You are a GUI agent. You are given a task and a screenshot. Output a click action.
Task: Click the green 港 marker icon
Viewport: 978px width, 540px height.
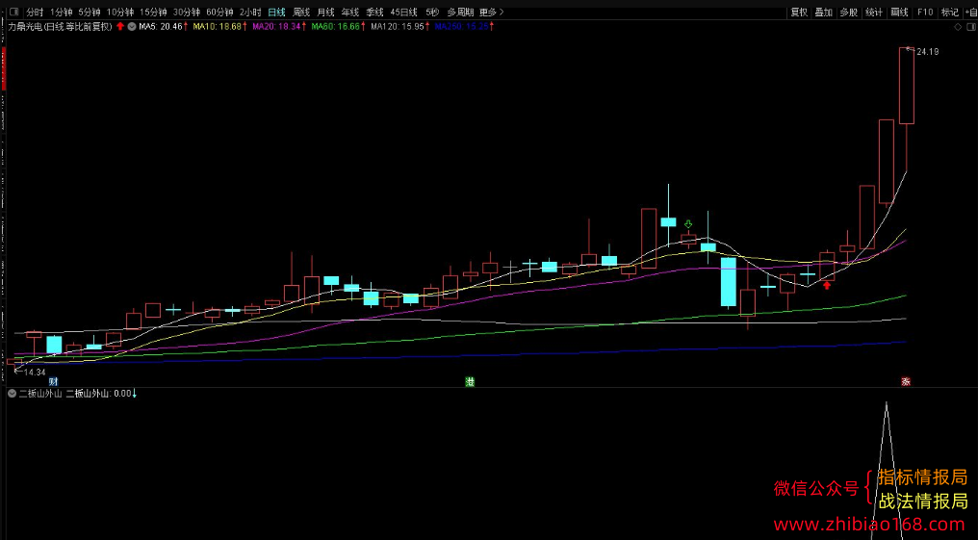pyautogui.click(x=470, y=381)
